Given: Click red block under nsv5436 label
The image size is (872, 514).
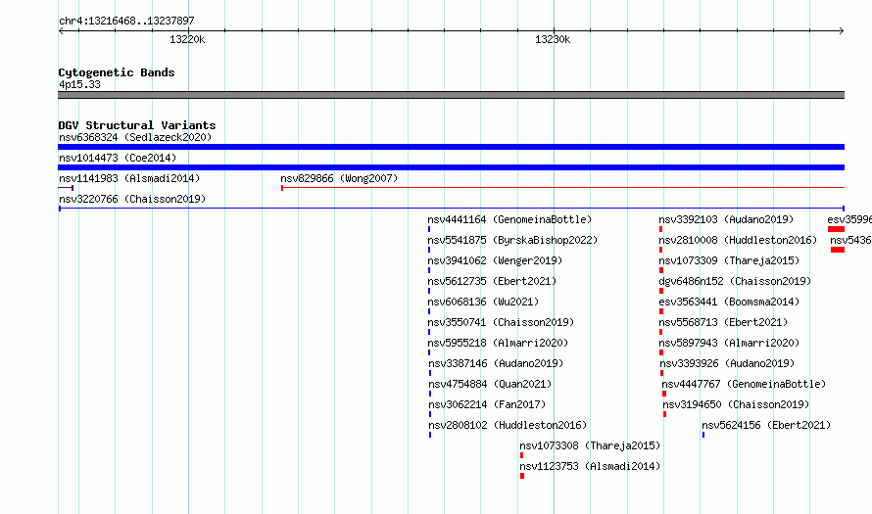Looking at the screenshot, I should pos(838,250).
